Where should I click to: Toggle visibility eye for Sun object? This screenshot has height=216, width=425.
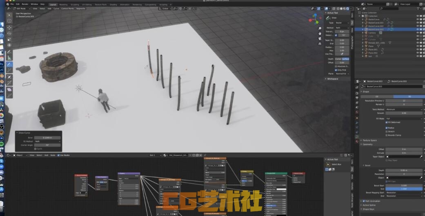click(x=418, y=56)
